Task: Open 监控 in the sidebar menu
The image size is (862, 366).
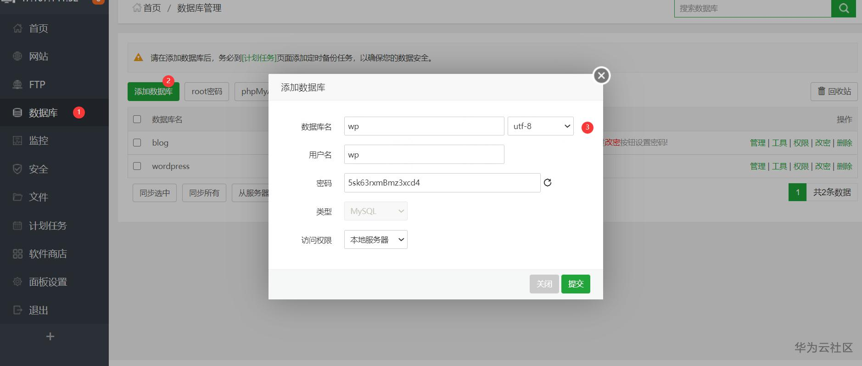Action: pos(39,141)
